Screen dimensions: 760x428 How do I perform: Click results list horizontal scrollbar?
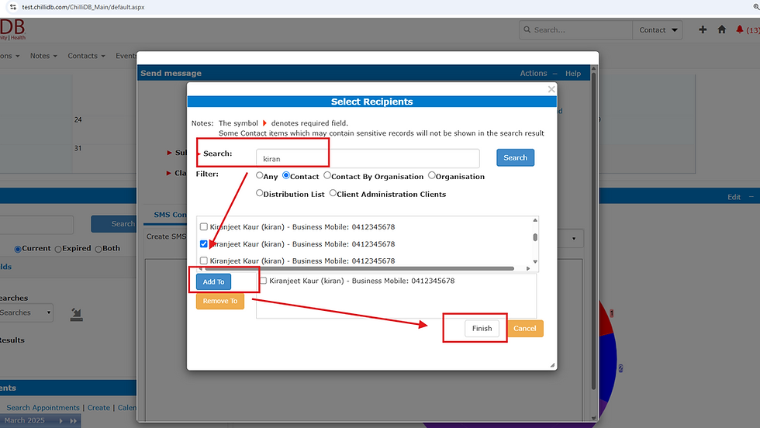click(359, 268)
